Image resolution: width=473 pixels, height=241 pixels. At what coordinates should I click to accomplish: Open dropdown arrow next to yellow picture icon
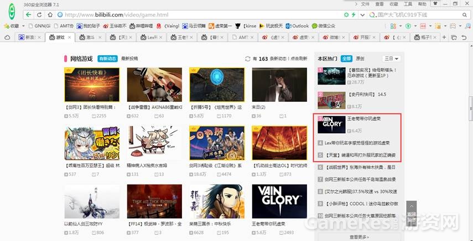(x=445, y=26)
